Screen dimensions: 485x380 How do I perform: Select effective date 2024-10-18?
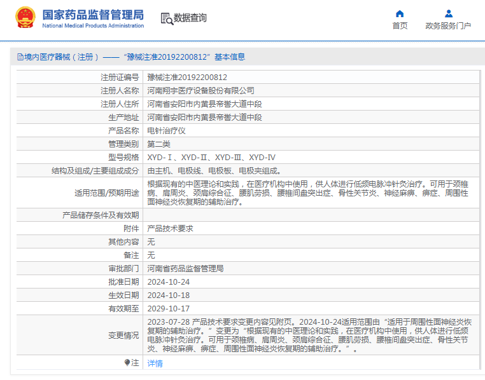tap(168, 295)
